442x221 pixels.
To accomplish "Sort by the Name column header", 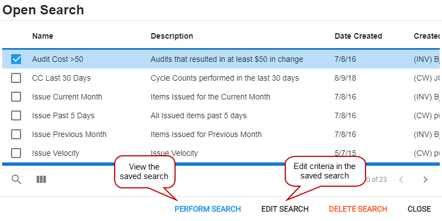I will 43,36.
